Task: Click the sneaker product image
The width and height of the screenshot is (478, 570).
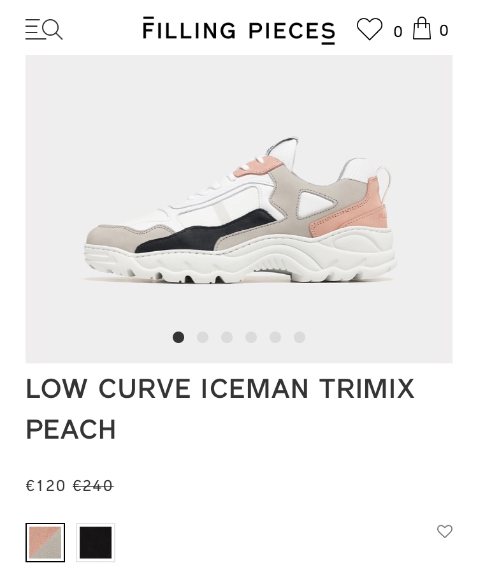Action: [239, 209]
